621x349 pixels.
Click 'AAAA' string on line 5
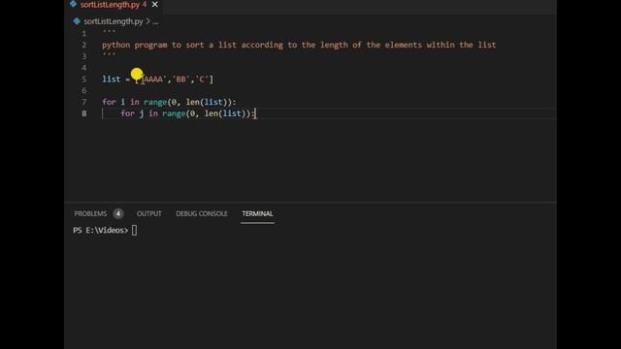(153, 79)
